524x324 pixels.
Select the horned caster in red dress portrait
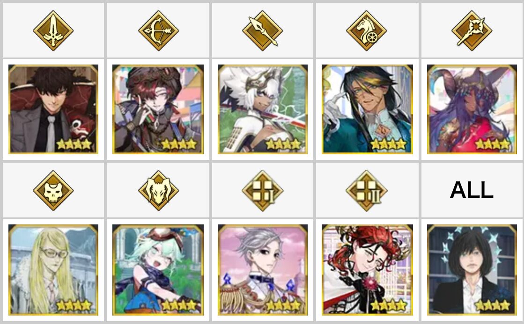click(x=472, y=109)
